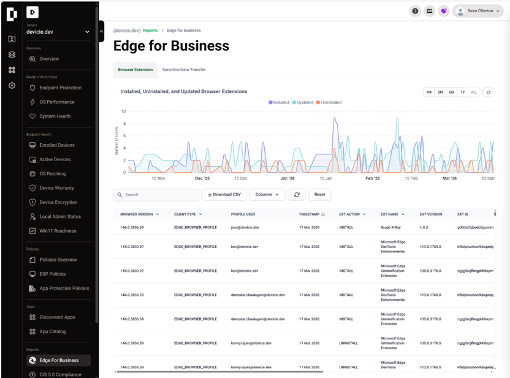This screenshot has height=378, width=510.
Task: Open the Reports breadcrumb link
Action: click(x=150, y=29)
